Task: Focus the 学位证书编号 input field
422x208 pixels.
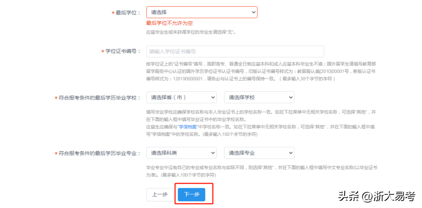Action: [235, 52]
